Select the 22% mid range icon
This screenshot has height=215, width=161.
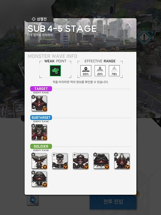click(100, 71)
